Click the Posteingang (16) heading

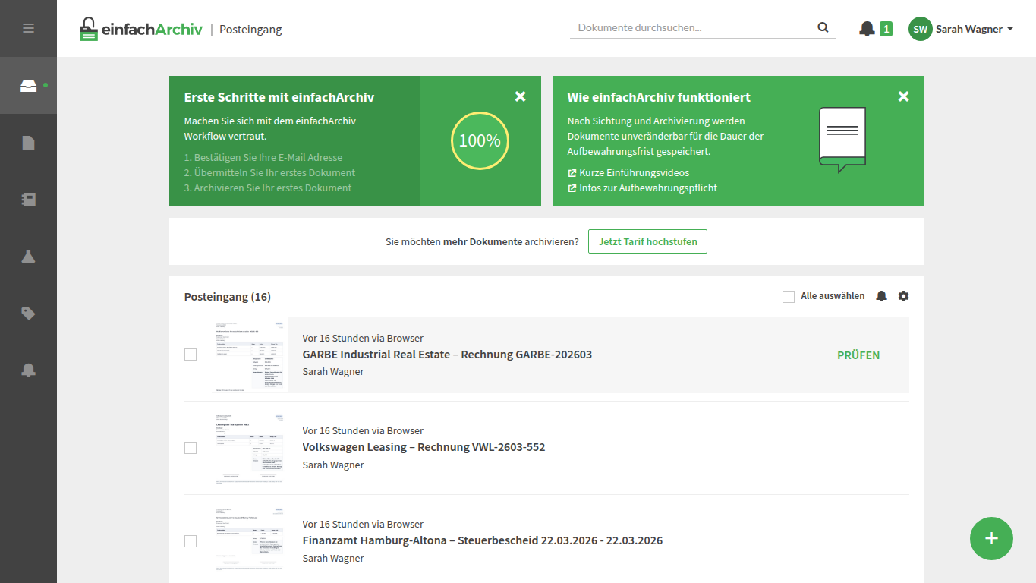tap(228, 296)
